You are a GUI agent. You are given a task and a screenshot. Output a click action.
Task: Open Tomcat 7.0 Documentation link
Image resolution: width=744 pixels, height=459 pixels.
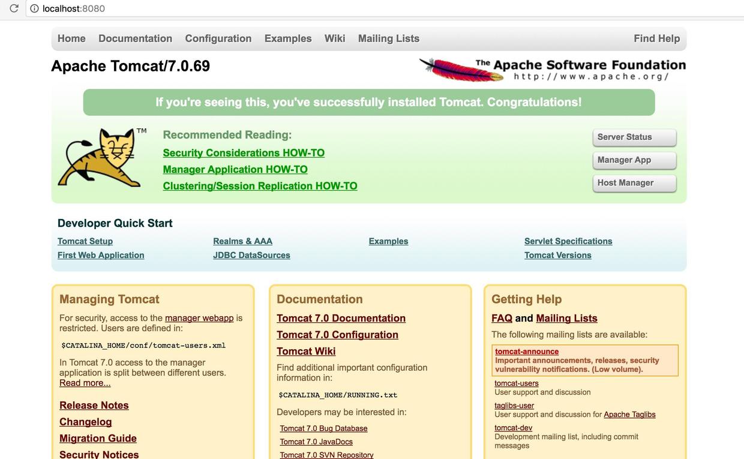click(341, 319)
